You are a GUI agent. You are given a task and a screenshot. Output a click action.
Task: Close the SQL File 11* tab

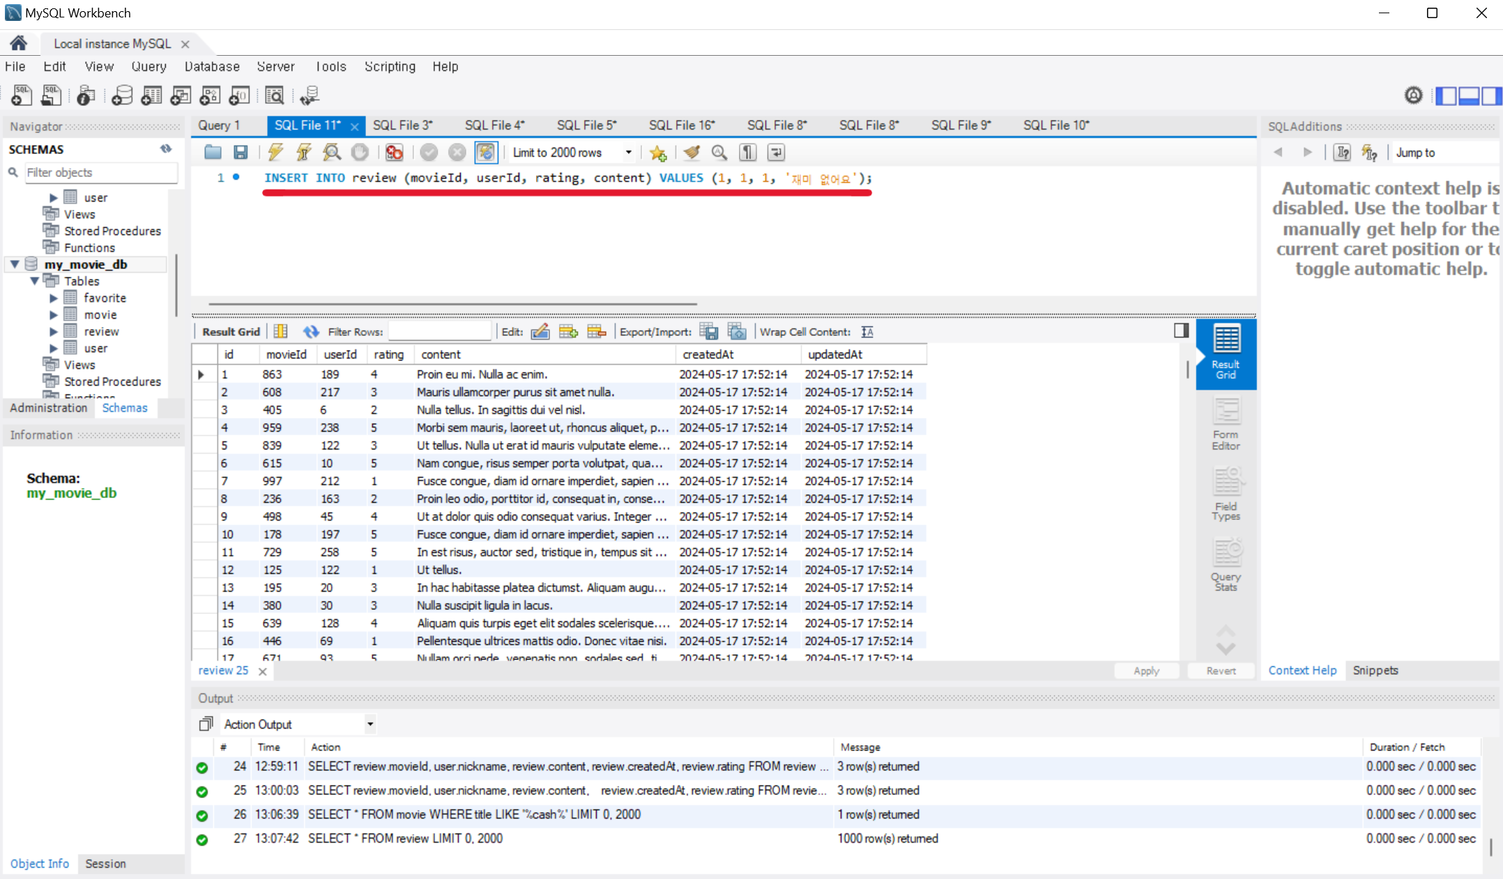click(x=354, y=126)
